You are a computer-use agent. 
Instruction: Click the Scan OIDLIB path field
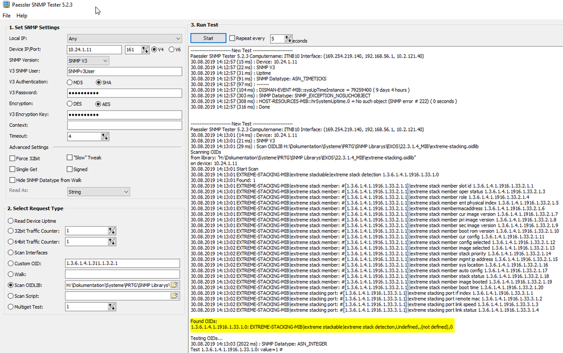click(x=118, y=285)
